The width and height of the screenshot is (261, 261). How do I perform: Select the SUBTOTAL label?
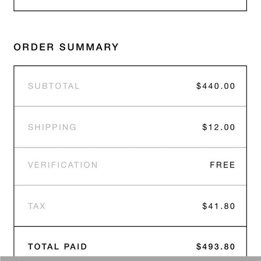(54, 86)
